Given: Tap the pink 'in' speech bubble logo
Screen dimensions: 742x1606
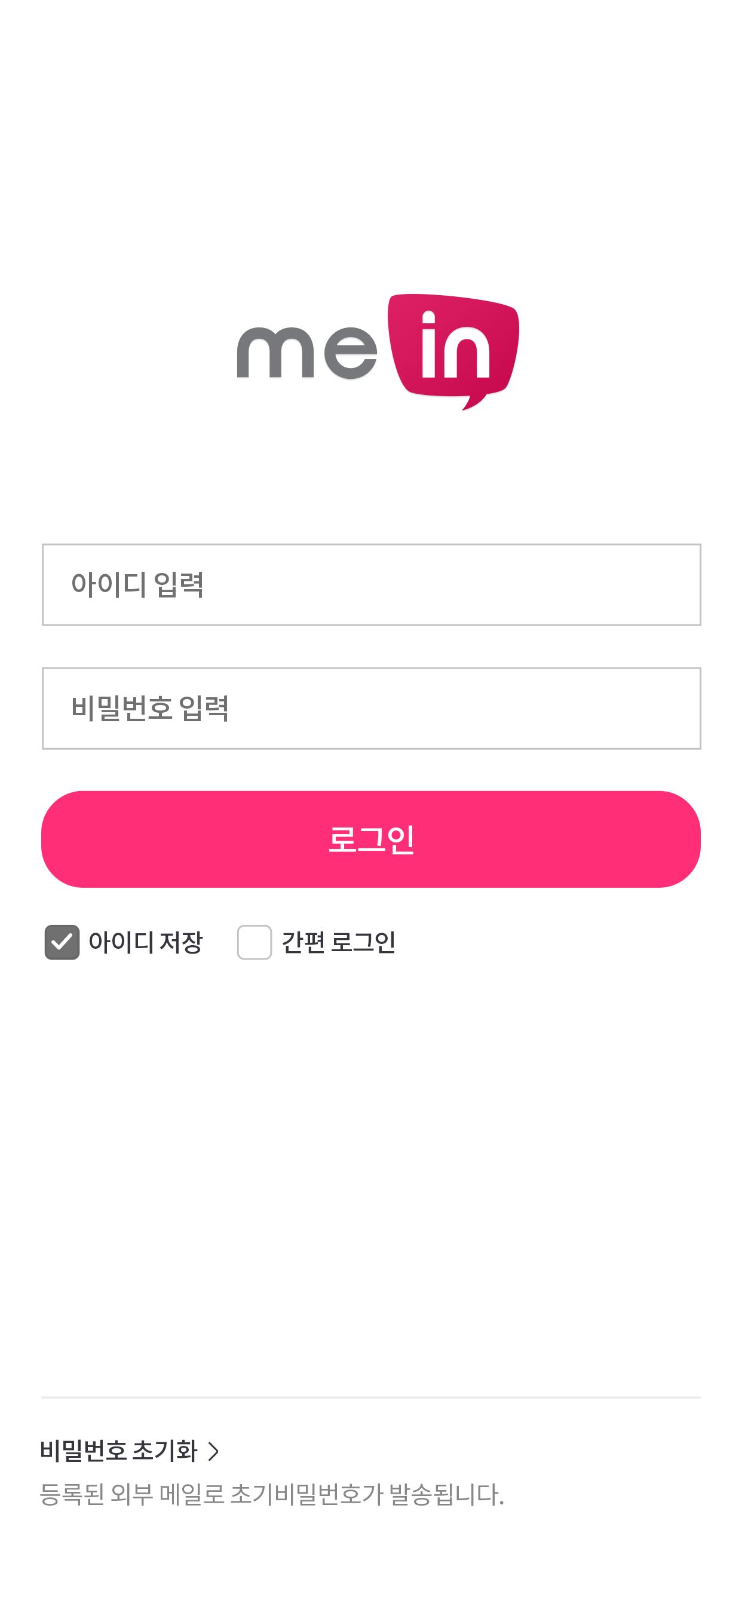Looking at the screenshot, I should [453, 352].
